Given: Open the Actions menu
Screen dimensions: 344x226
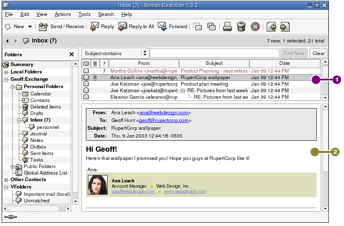Looking at the screenshot, I should coord(63,14).
